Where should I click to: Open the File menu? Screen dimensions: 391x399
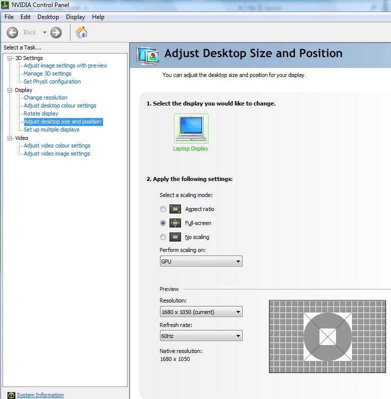click(x=9, y=17)
